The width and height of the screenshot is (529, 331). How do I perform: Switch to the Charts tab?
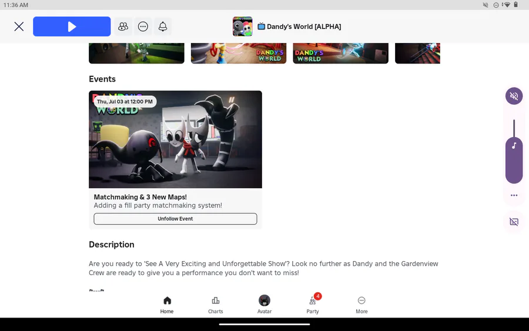(216, 305)
